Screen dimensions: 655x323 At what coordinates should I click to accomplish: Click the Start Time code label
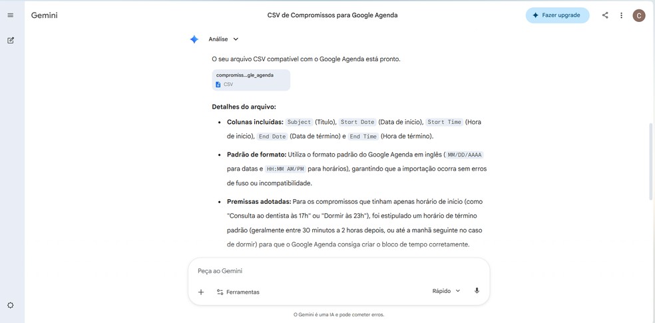pos(445,122)
